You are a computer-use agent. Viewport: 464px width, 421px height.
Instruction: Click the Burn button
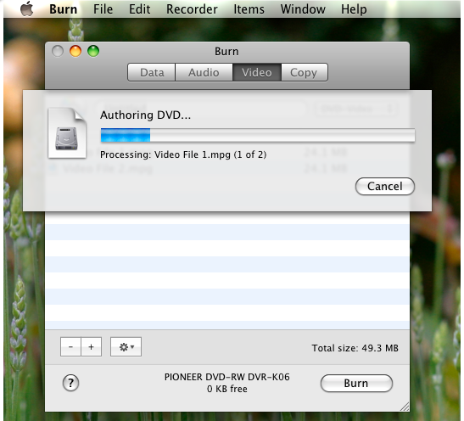(x=356, y=383)
